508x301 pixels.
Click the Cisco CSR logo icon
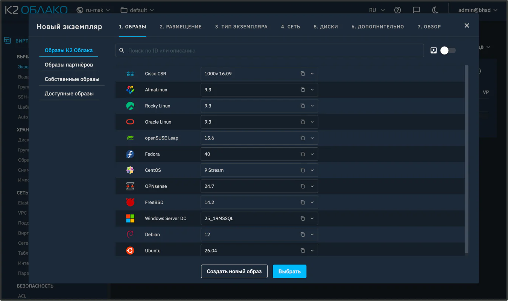(130, 74)
